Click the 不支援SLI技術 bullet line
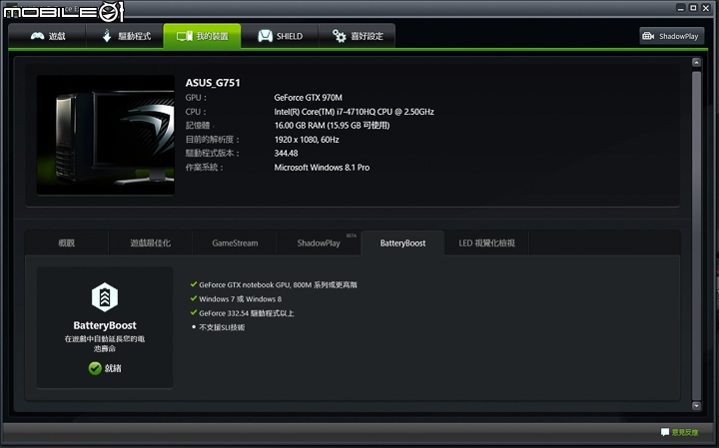Viewport: 719px width, 448px height. click(x=222, y=327)
